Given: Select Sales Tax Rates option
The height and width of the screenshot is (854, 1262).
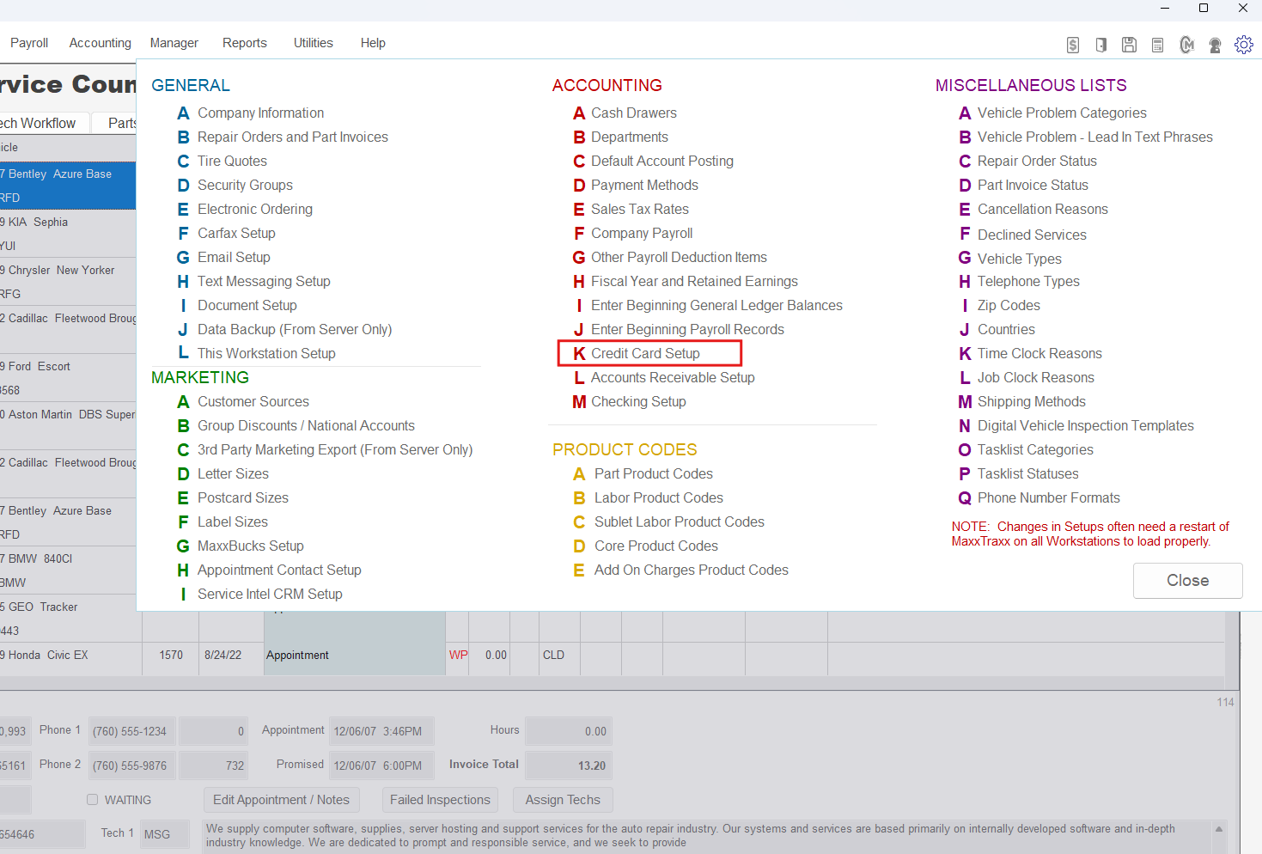Looking at the screenshot, I should 639,210.
